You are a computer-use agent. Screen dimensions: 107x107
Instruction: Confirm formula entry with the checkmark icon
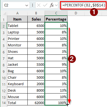pos(45,5)
